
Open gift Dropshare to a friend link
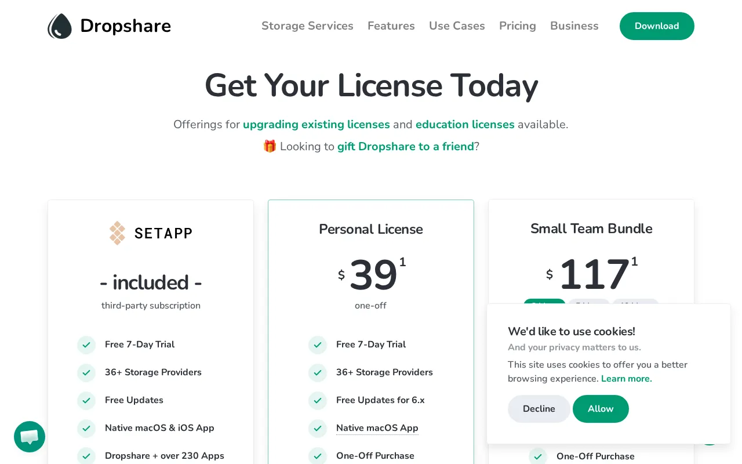click(x=406, y=147)
